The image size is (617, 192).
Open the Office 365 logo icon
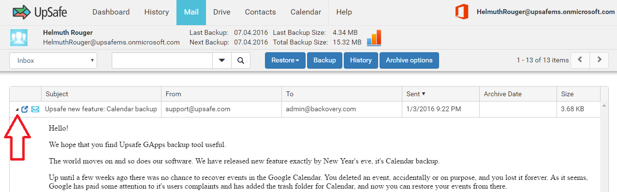pos(462,12)
